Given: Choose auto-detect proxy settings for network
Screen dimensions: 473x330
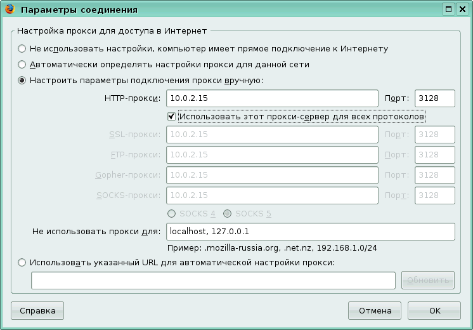Looking at the screenshot, I should pos(22,64).
